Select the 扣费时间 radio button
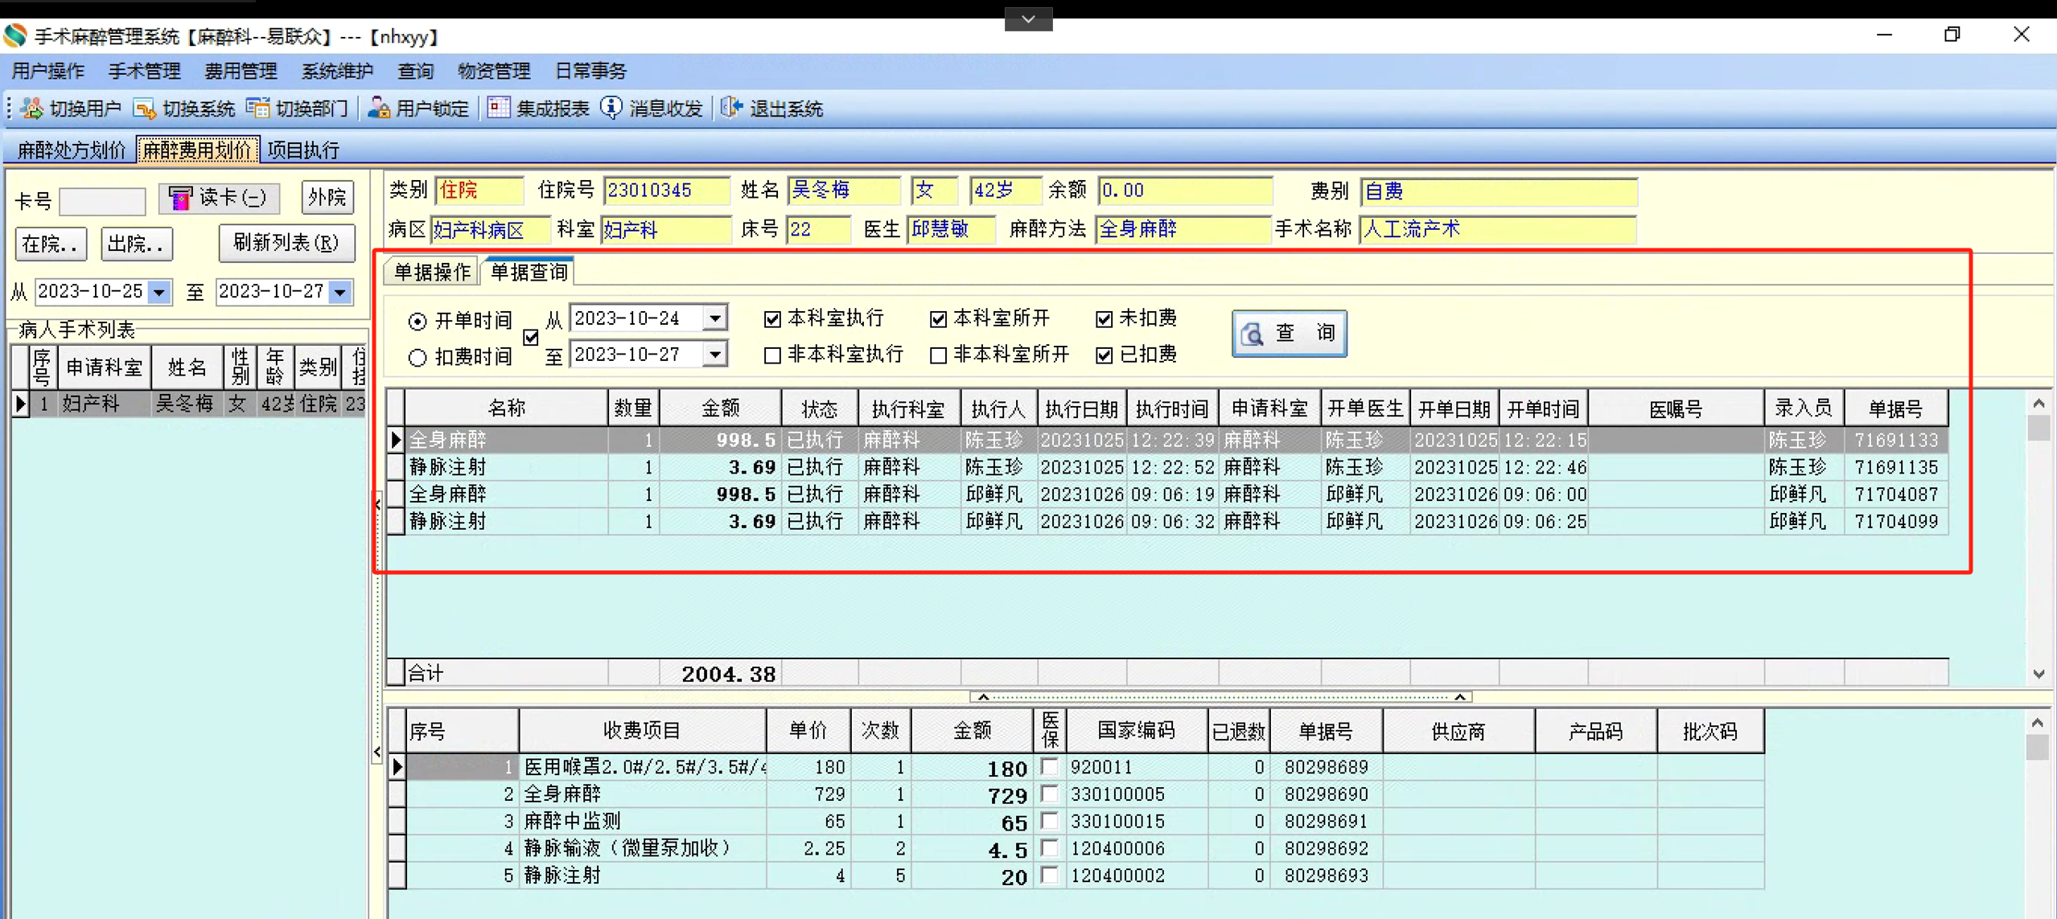 click(418, 358)
